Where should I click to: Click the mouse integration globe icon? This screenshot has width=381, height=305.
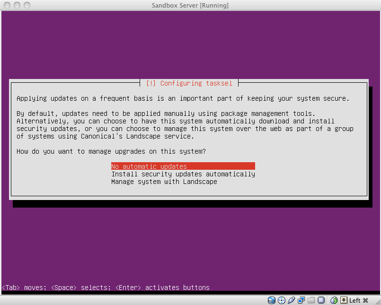click(x=334, y=300)
